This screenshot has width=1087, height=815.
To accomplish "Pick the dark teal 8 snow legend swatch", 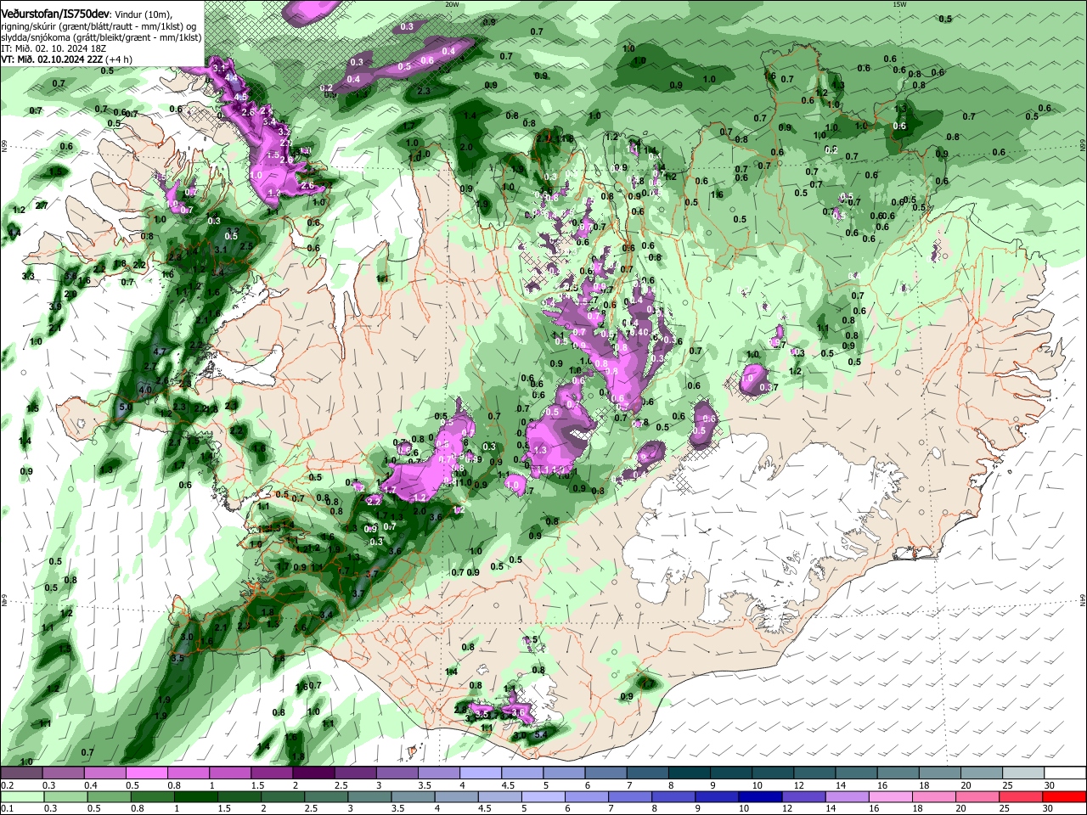I will pos(689,773).
